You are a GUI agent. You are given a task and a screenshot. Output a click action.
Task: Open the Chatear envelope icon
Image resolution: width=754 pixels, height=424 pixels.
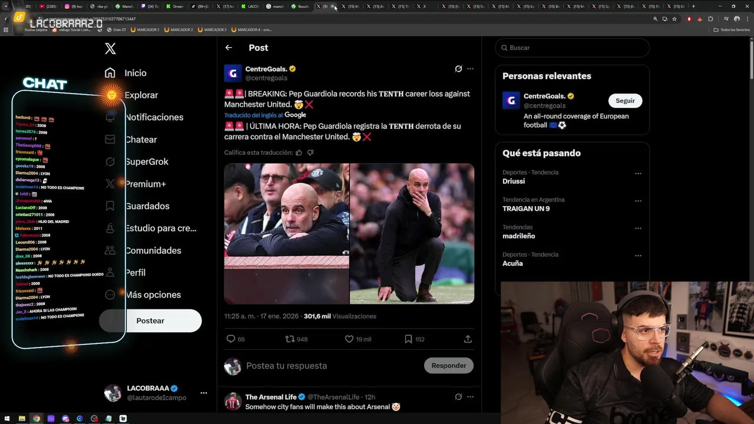(x=110, y=140)
